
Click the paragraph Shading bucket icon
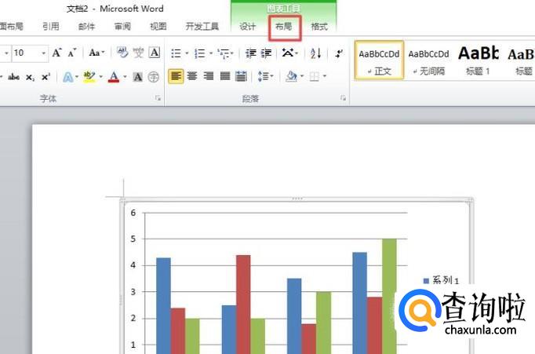click(x=291, y=76)
